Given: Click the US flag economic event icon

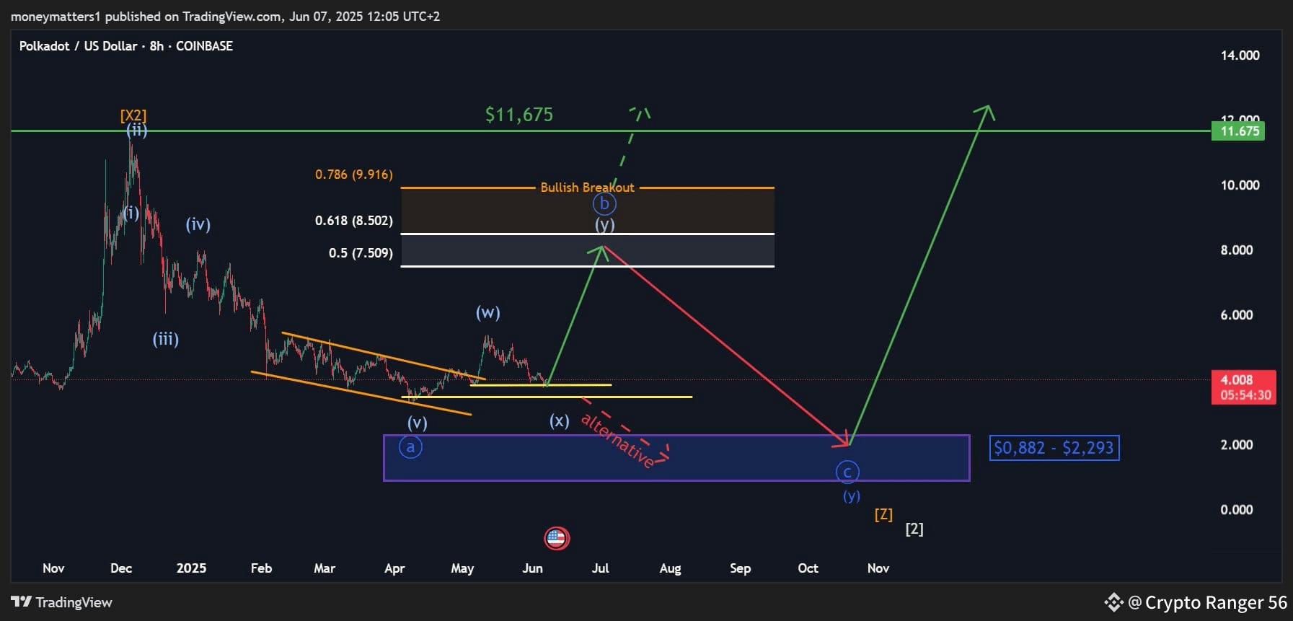Looking at the screenshot, I should click(x=556, y=538).
